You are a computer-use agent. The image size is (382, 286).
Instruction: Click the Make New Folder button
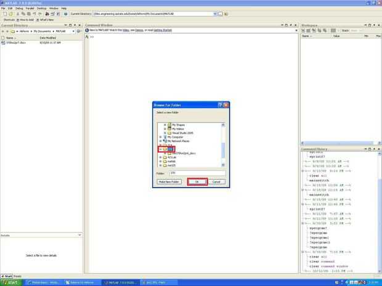click(x=169, y=181)
